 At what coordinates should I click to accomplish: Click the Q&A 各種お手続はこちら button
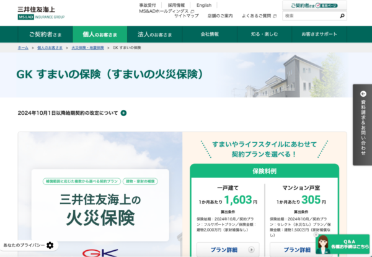(343, 244)
